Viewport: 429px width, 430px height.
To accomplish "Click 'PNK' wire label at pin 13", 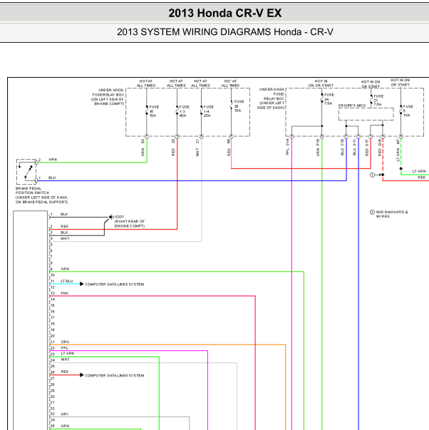I will pos(64,293).
